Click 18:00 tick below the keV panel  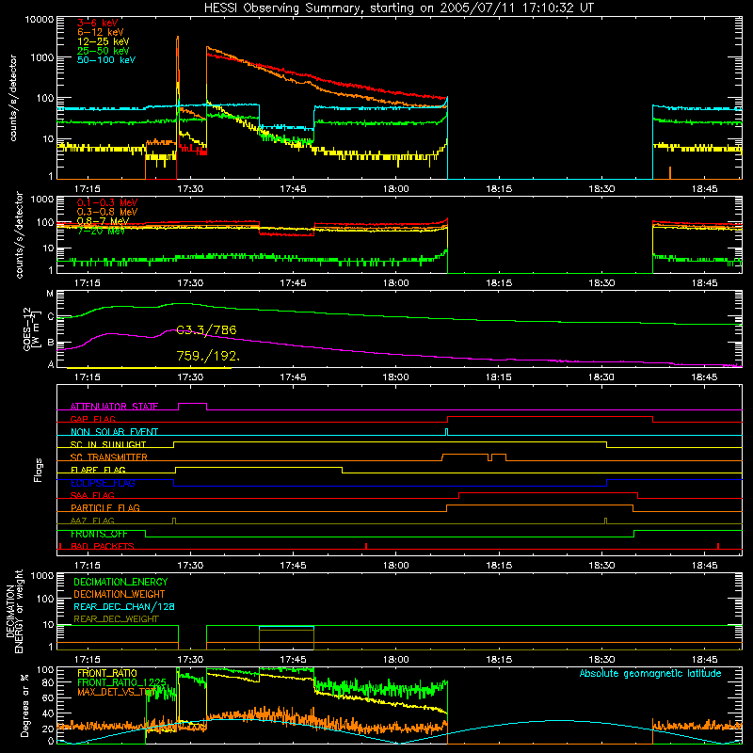[x=395, y=189]
